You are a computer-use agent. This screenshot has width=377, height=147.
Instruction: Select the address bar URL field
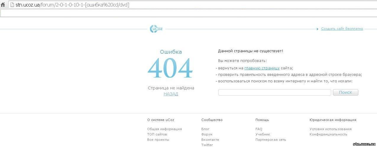click(x=192, y=5)
